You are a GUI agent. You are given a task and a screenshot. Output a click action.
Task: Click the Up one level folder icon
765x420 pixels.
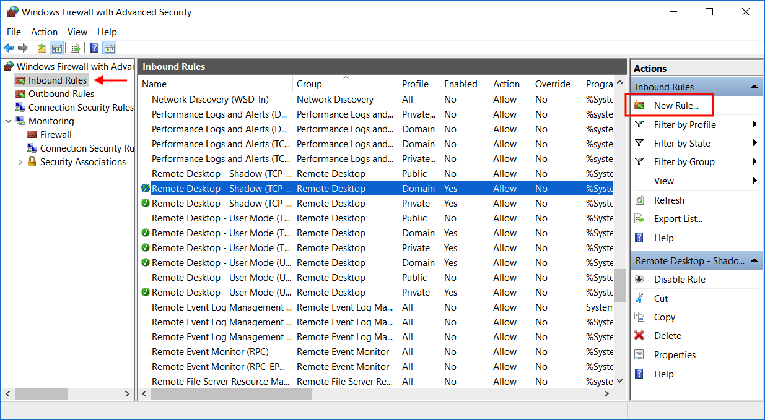(x=42, y=48)
